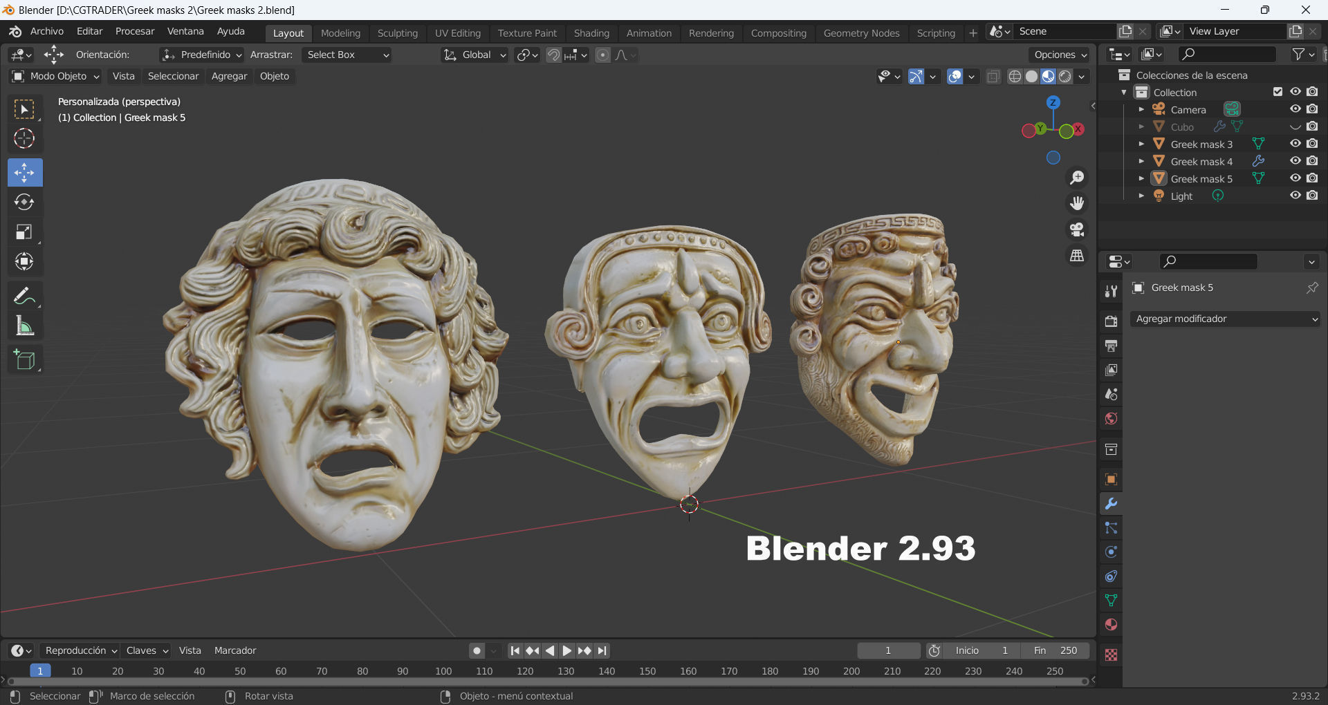Open the Particles properties tab
1328x705 pixels.
pos(1111,528)
